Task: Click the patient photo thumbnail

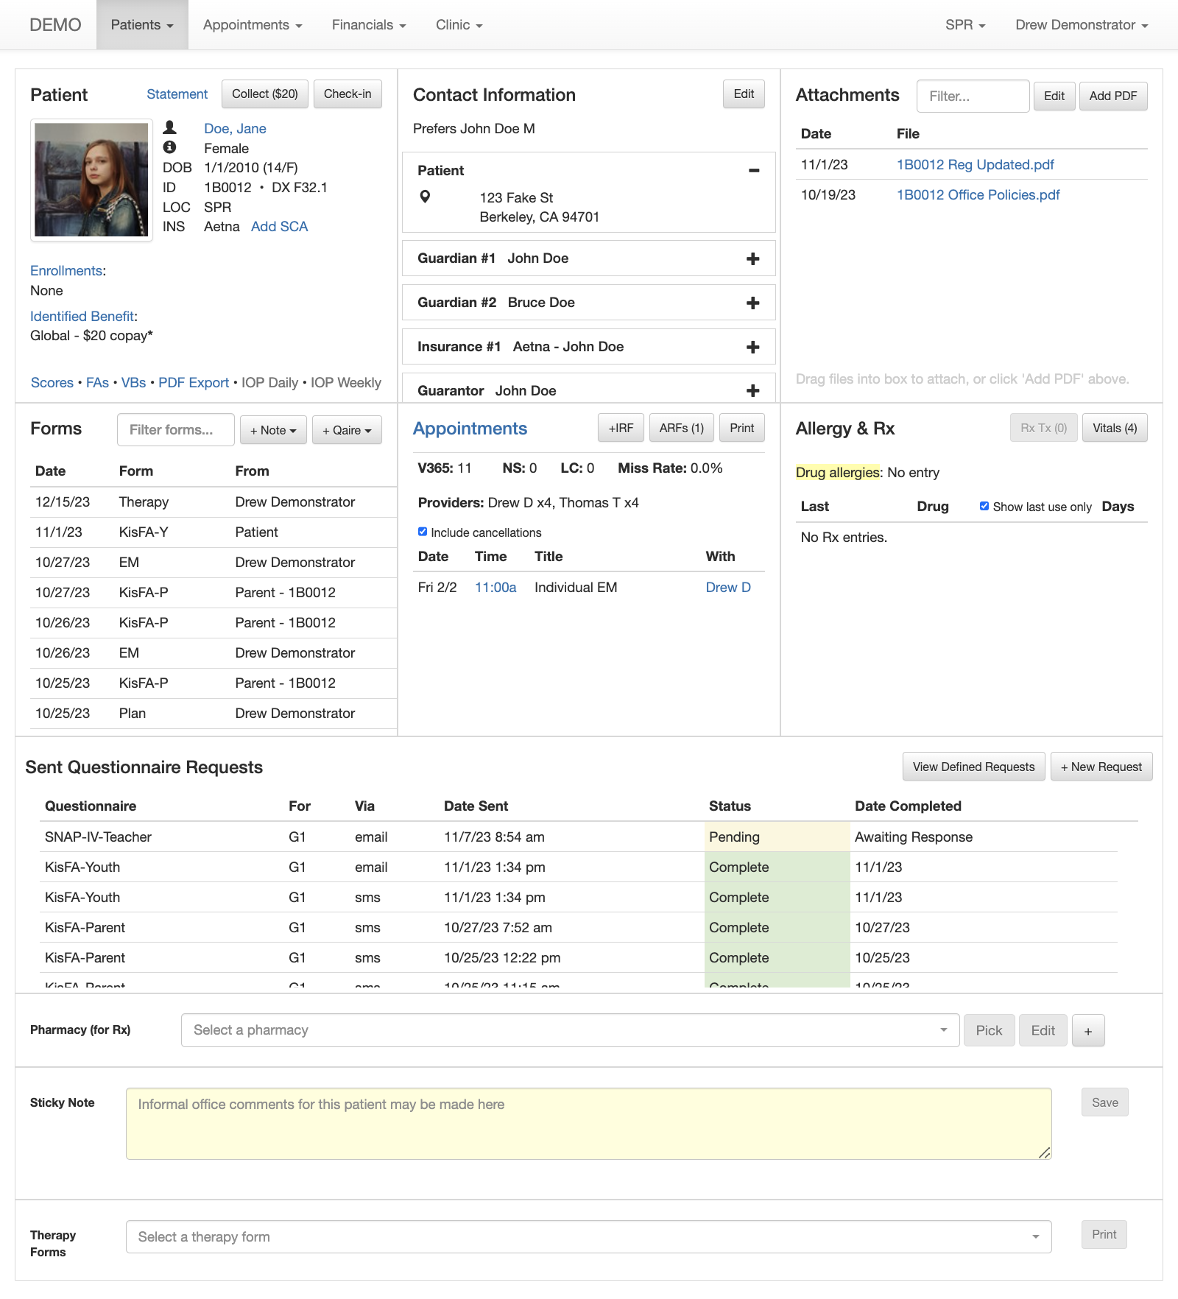Action: (x=91, y=180)
